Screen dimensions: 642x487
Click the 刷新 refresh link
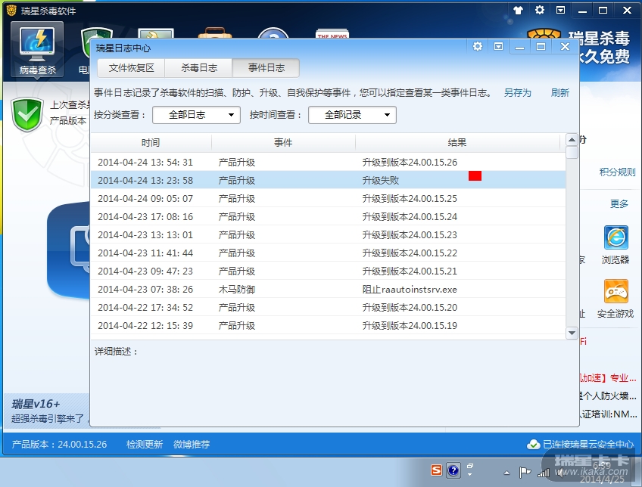click(x=559, y=93)
